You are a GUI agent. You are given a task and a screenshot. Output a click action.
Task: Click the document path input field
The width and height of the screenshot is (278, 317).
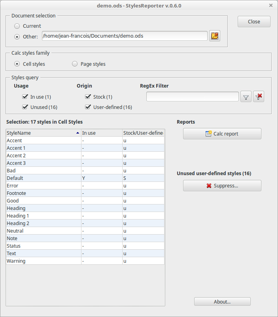125,36
